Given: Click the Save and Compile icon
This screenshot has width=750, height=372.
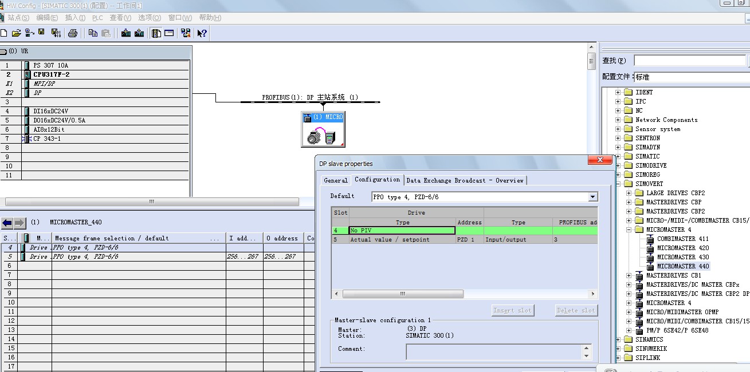Looking at the screenshot, I should [x=56, y=33].
